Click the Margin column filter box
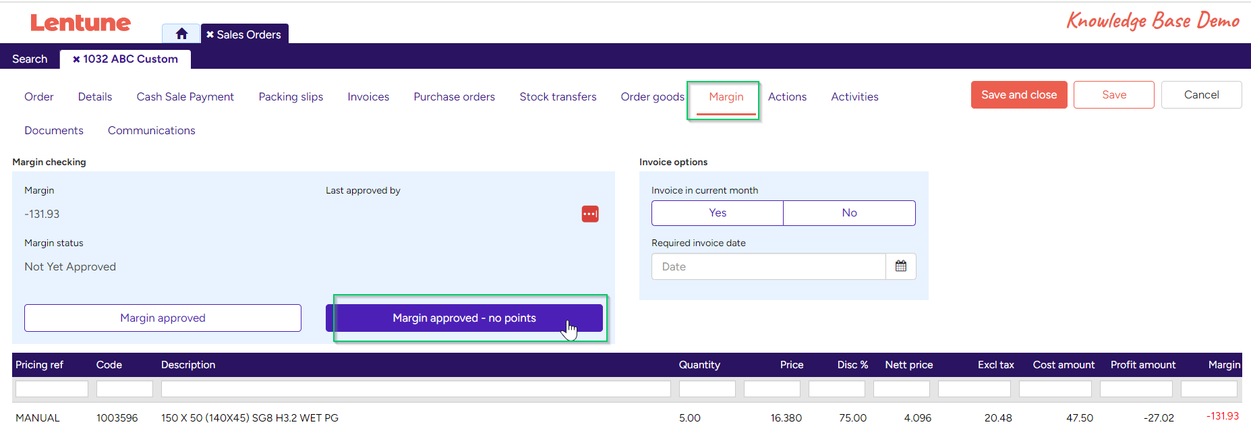 tap(1209, 389)
